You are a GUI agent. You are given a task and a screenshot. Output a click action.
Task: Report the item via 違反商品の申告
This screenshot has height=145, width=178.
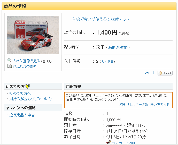[22, 115]
